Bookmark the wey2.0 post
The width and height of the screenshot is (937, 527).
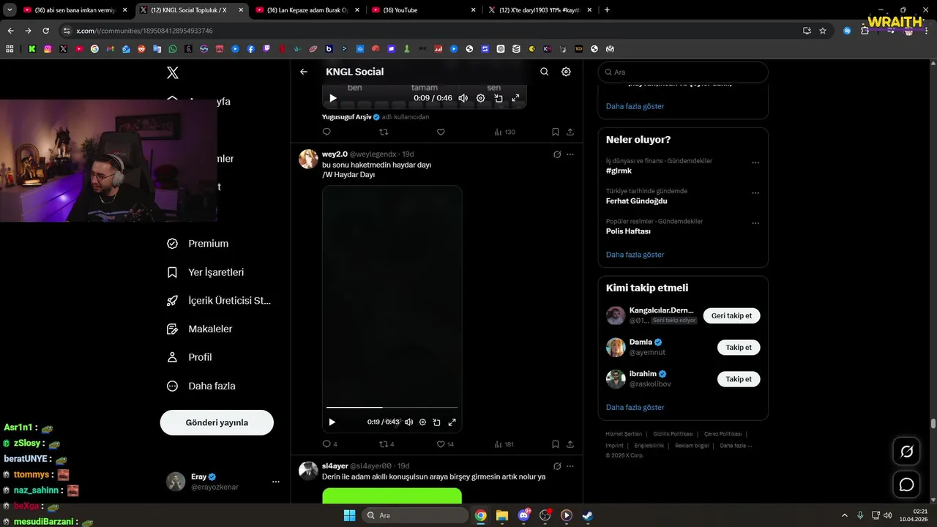556,444
